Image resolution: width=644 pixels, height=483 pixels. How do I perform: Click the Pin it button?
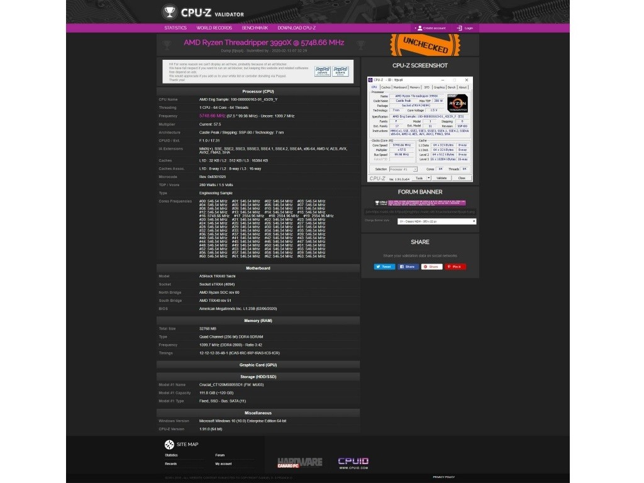(455, 267)
